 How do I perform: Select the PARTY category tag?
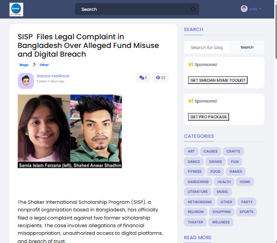tap(246, 202)
